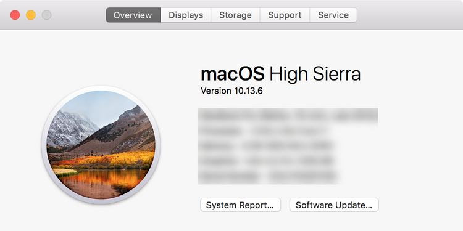Click the topmost blurred hardware info line

tap(288, 116)
